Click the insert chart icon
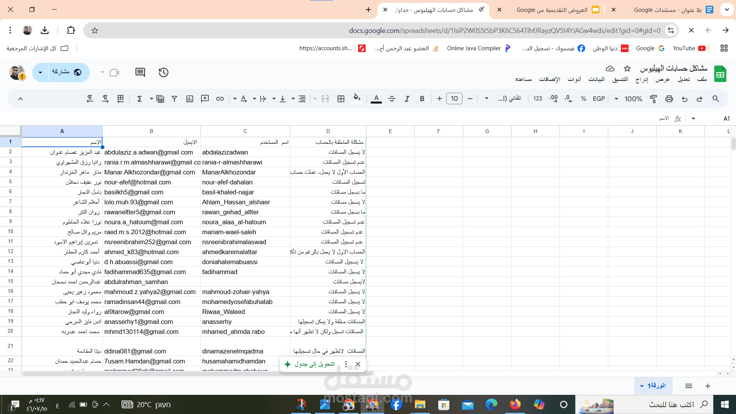This screenshot has height=414, width=736. click(x=190, y=99)
